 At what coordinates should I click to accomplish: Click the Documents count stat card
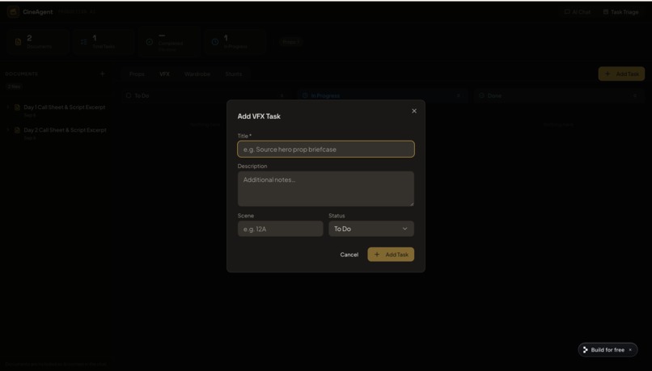coord(38,42)
